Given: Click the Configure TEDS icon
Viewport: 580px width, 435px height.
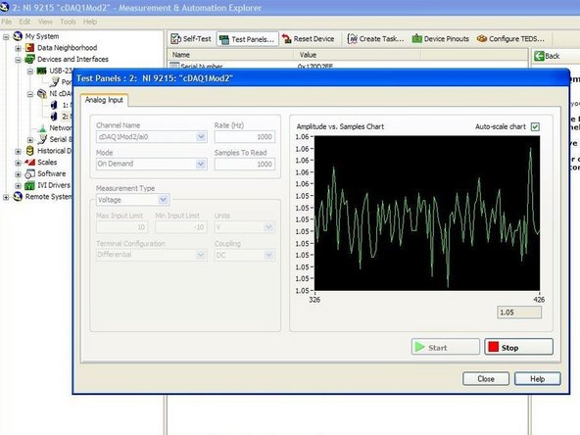Looking at the screenshot, I should (482, 38).
